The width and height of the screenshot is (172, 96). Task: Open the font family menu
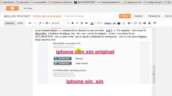(41, 23)
